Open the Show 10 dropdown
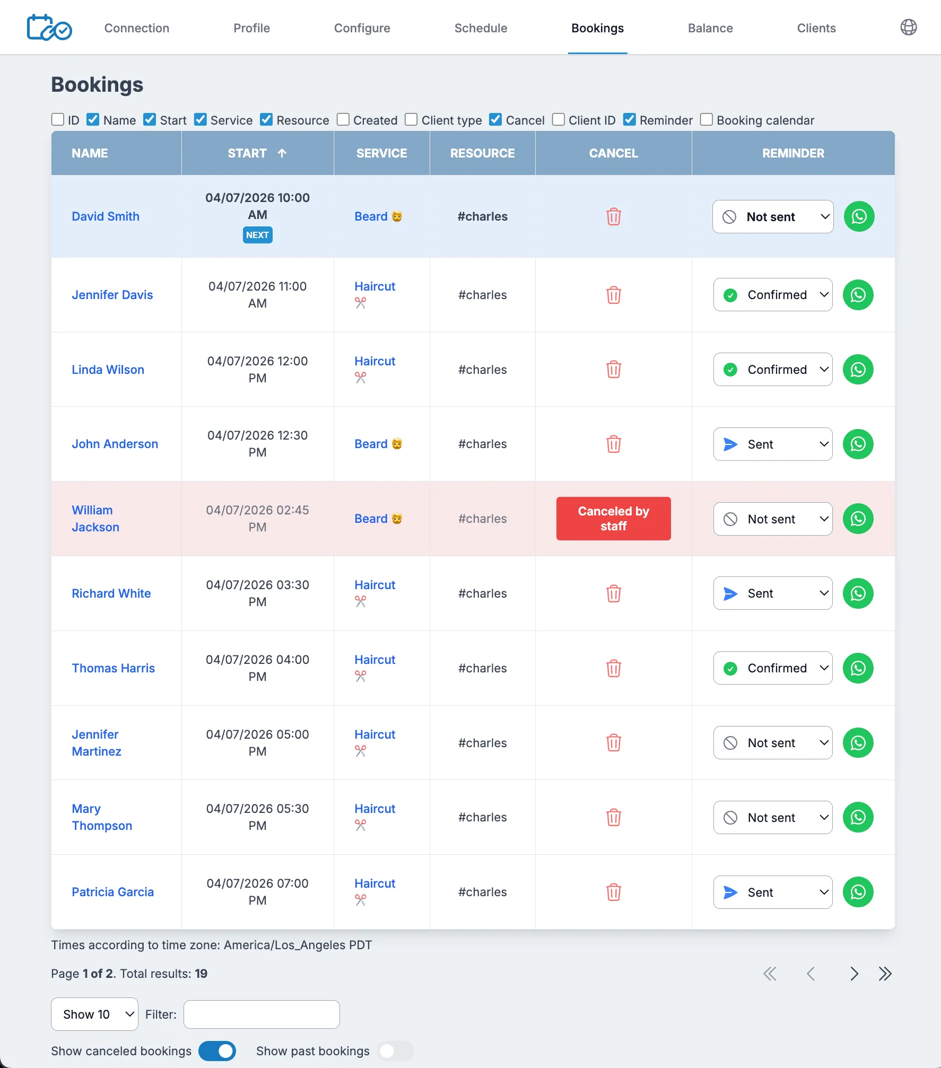Image resolution: width=941 pixels, height=1068 pixels. (x=94, y=1014)
